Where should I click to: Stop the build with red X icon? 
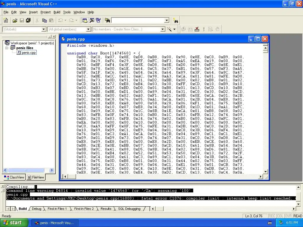197,29
